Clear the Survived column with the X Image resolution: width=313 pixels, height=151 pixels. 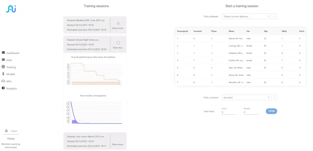point(269,97)
